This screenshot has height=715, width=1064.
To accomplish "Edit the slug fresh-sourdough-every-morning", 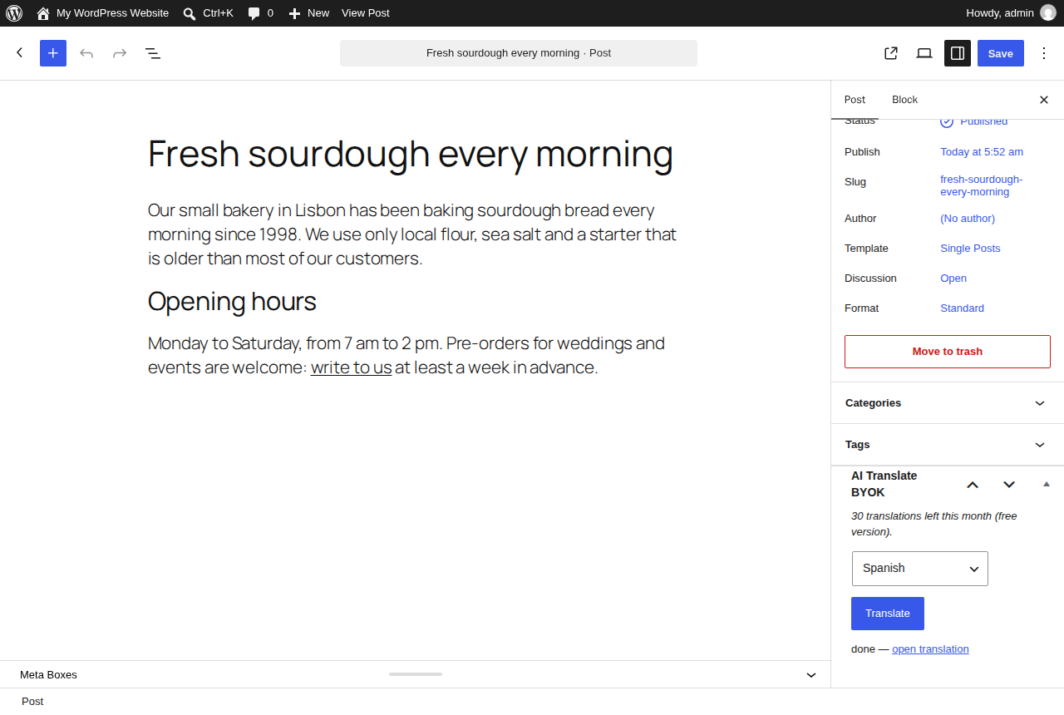I will click(x=982, y=185).
